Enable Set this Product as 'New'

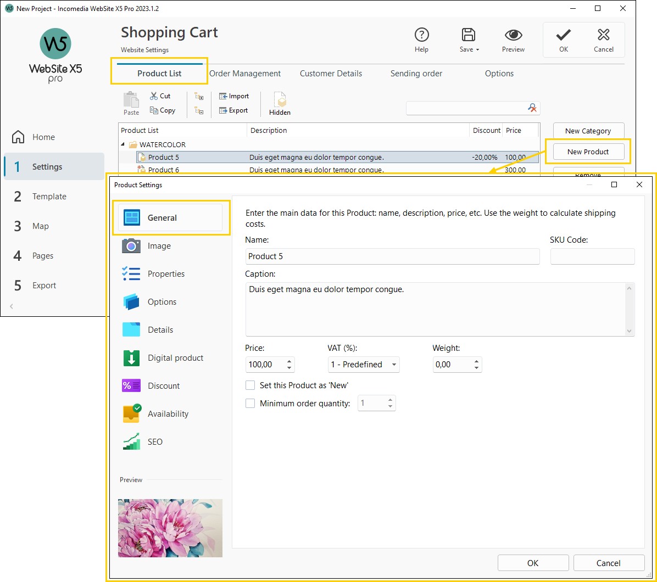[250, 385]
